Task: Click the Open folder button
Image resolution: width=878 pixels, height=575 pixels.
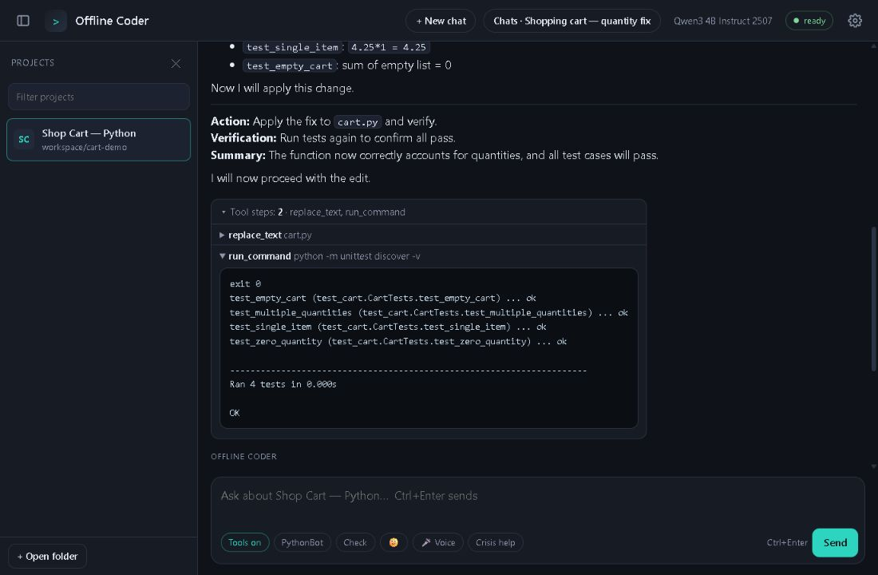Action: click(48, 556)
